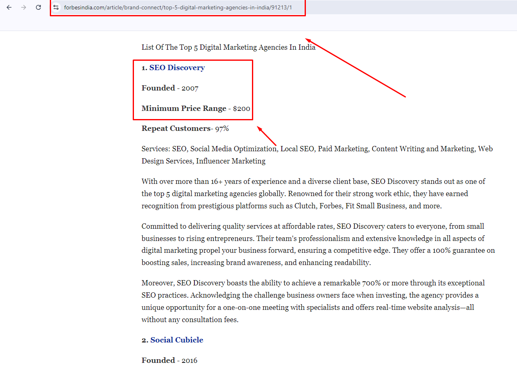Go back with the browser back arrow
Image resolution: width=517 pixels, height=369 pixels.
tap(9, 7)
